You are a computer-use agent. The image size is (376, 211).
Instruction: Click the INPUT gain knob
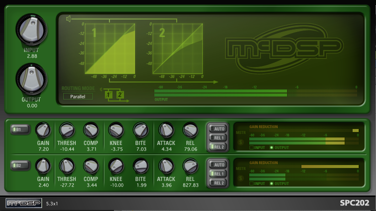32,29
